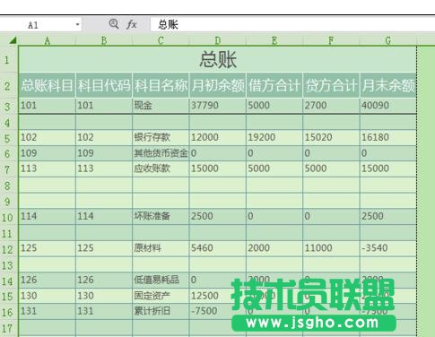Select column D header
435x337 pixels.
click(218, 40)
